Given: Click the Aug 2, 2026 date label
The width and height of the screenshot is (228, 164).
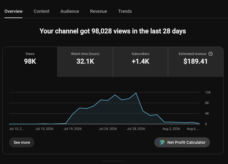Looking at the screenshot, I should (171, 129).
